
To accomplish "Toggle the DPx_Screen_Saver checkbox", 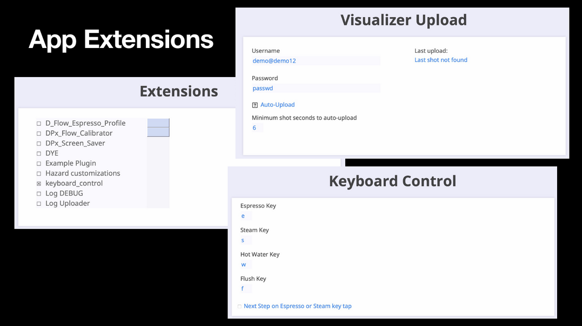I will click(38, 143).
